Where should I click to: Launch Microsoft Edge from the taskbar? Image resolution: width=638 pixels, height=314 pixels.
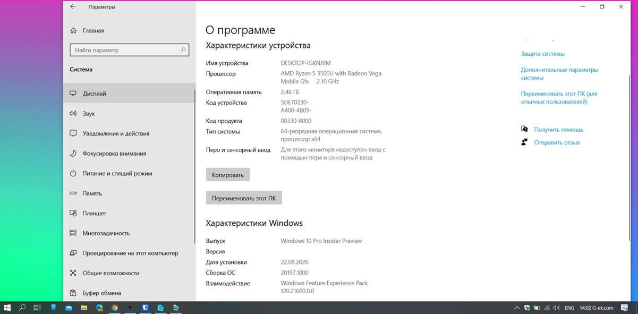(99, 308)
